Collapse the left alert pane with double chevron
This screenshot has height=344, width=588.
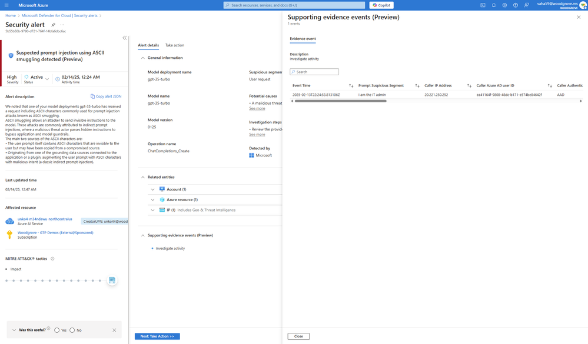coord(125,38)
